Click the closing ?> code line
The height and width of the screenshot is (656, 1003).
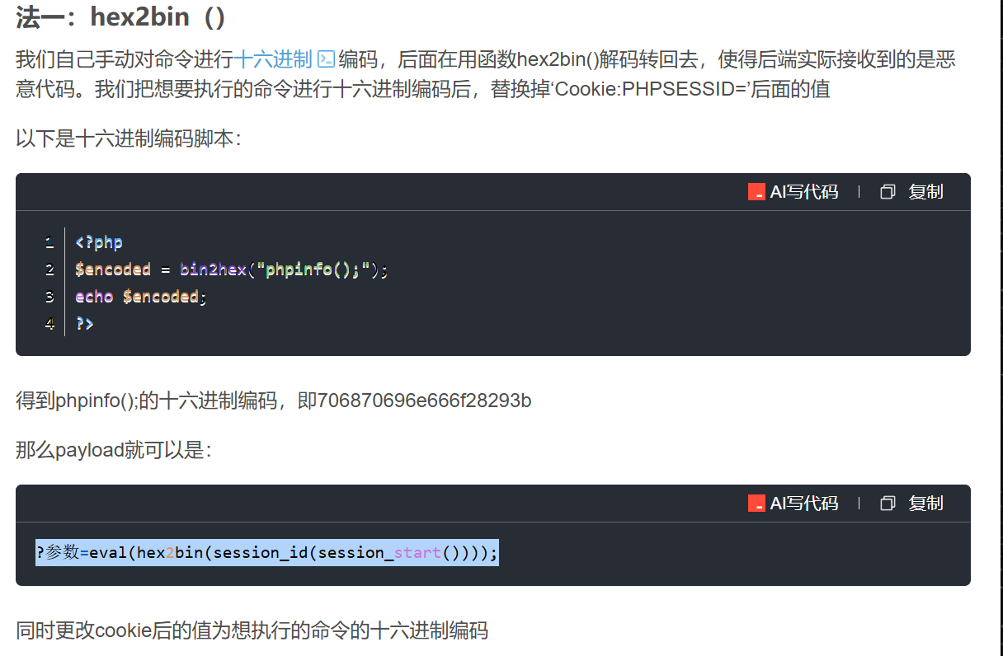tap(84, 324)
